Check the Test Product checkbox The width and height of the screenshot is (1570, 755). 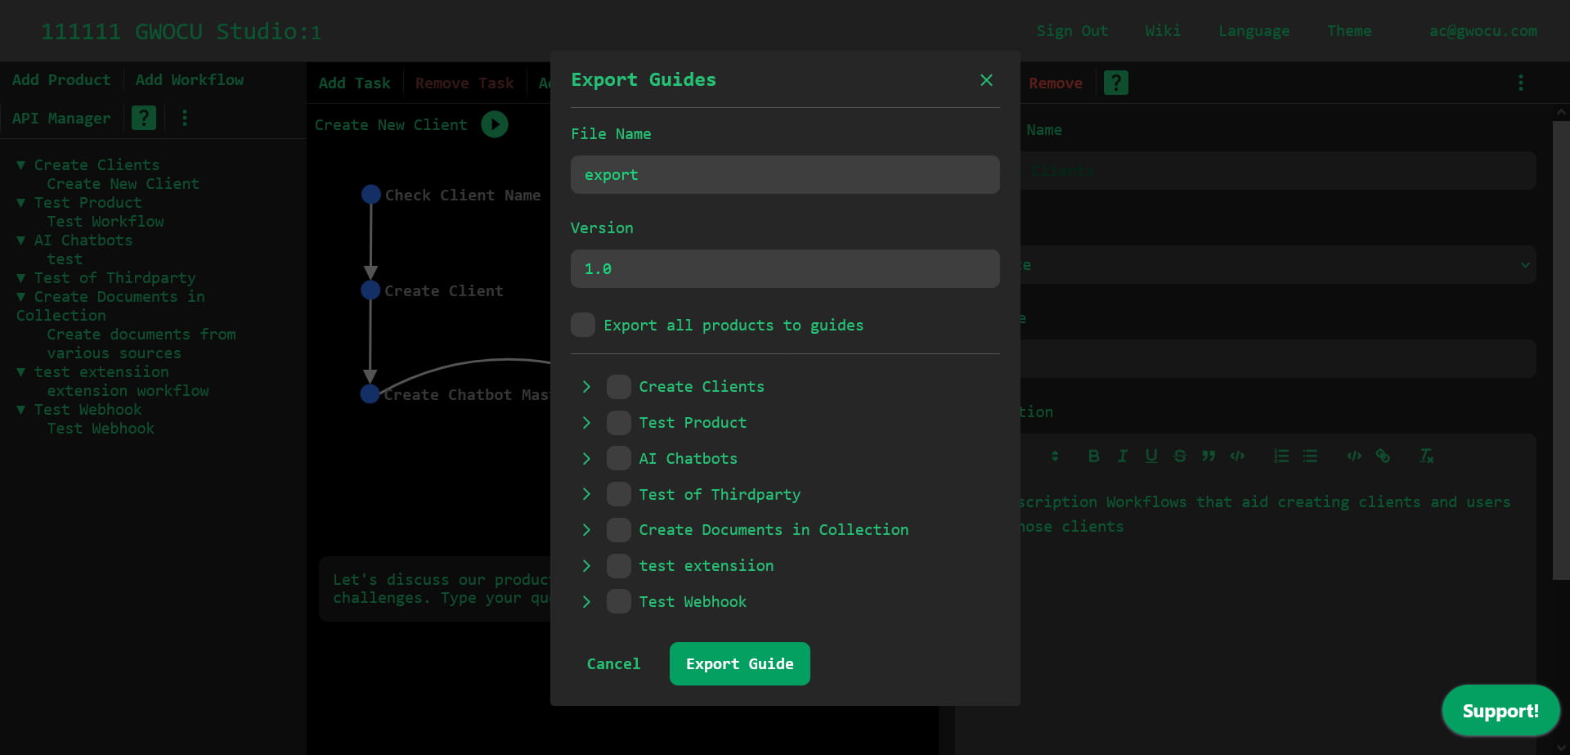coord(619,423)
